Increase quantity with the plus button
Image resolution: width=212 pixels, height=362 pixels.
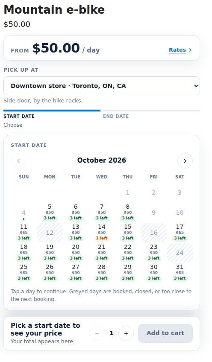(126, 333)
